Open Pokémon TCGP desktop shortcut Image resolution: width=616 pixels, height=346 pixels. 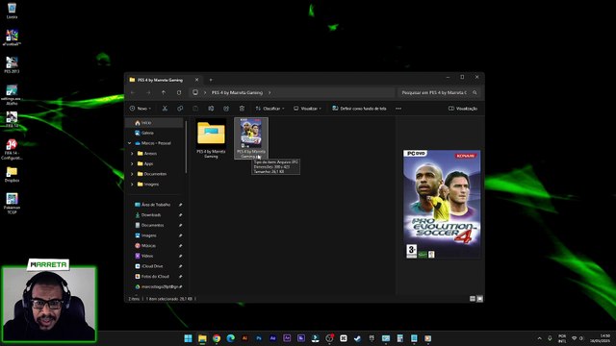12,203
